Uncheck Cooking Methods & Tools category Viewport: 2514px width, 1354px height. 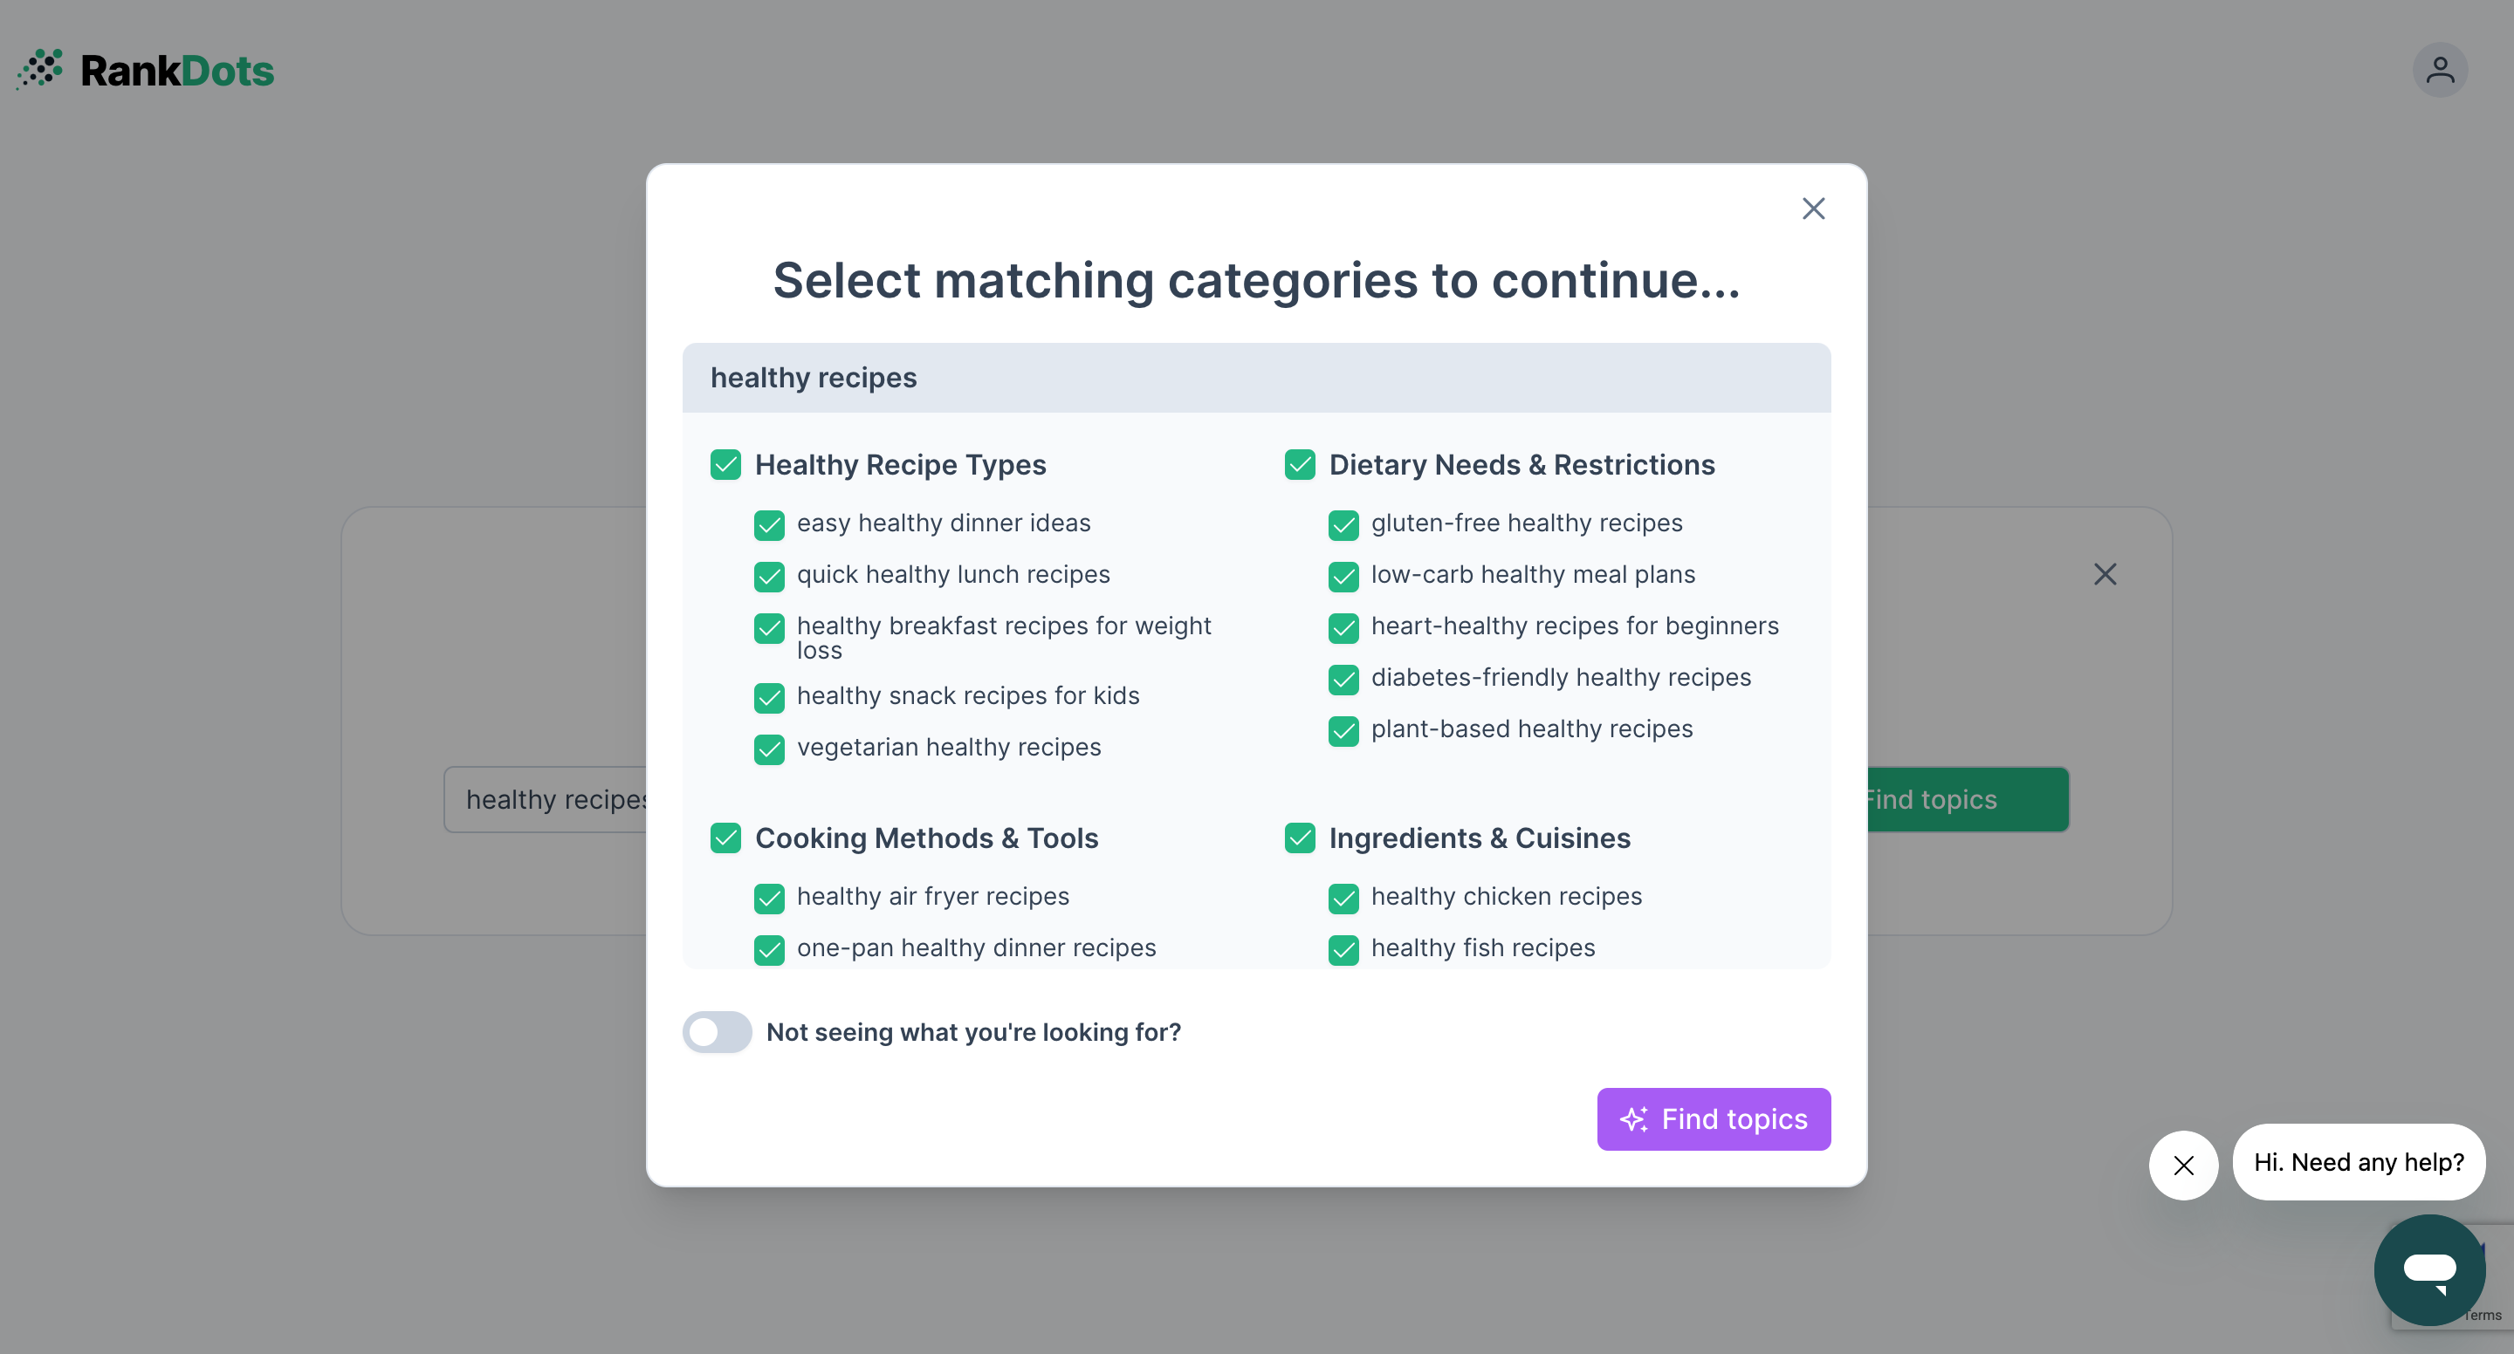click(x=726, y=838)
